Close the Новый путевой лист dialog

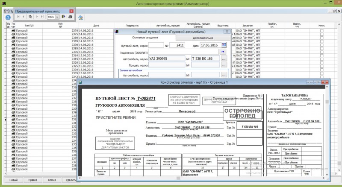point(227,32)
